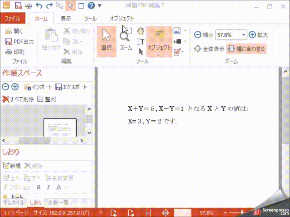
Task: Click the workspace scroll up arrow
Action: pyautogui.click(x=89, y=109)
